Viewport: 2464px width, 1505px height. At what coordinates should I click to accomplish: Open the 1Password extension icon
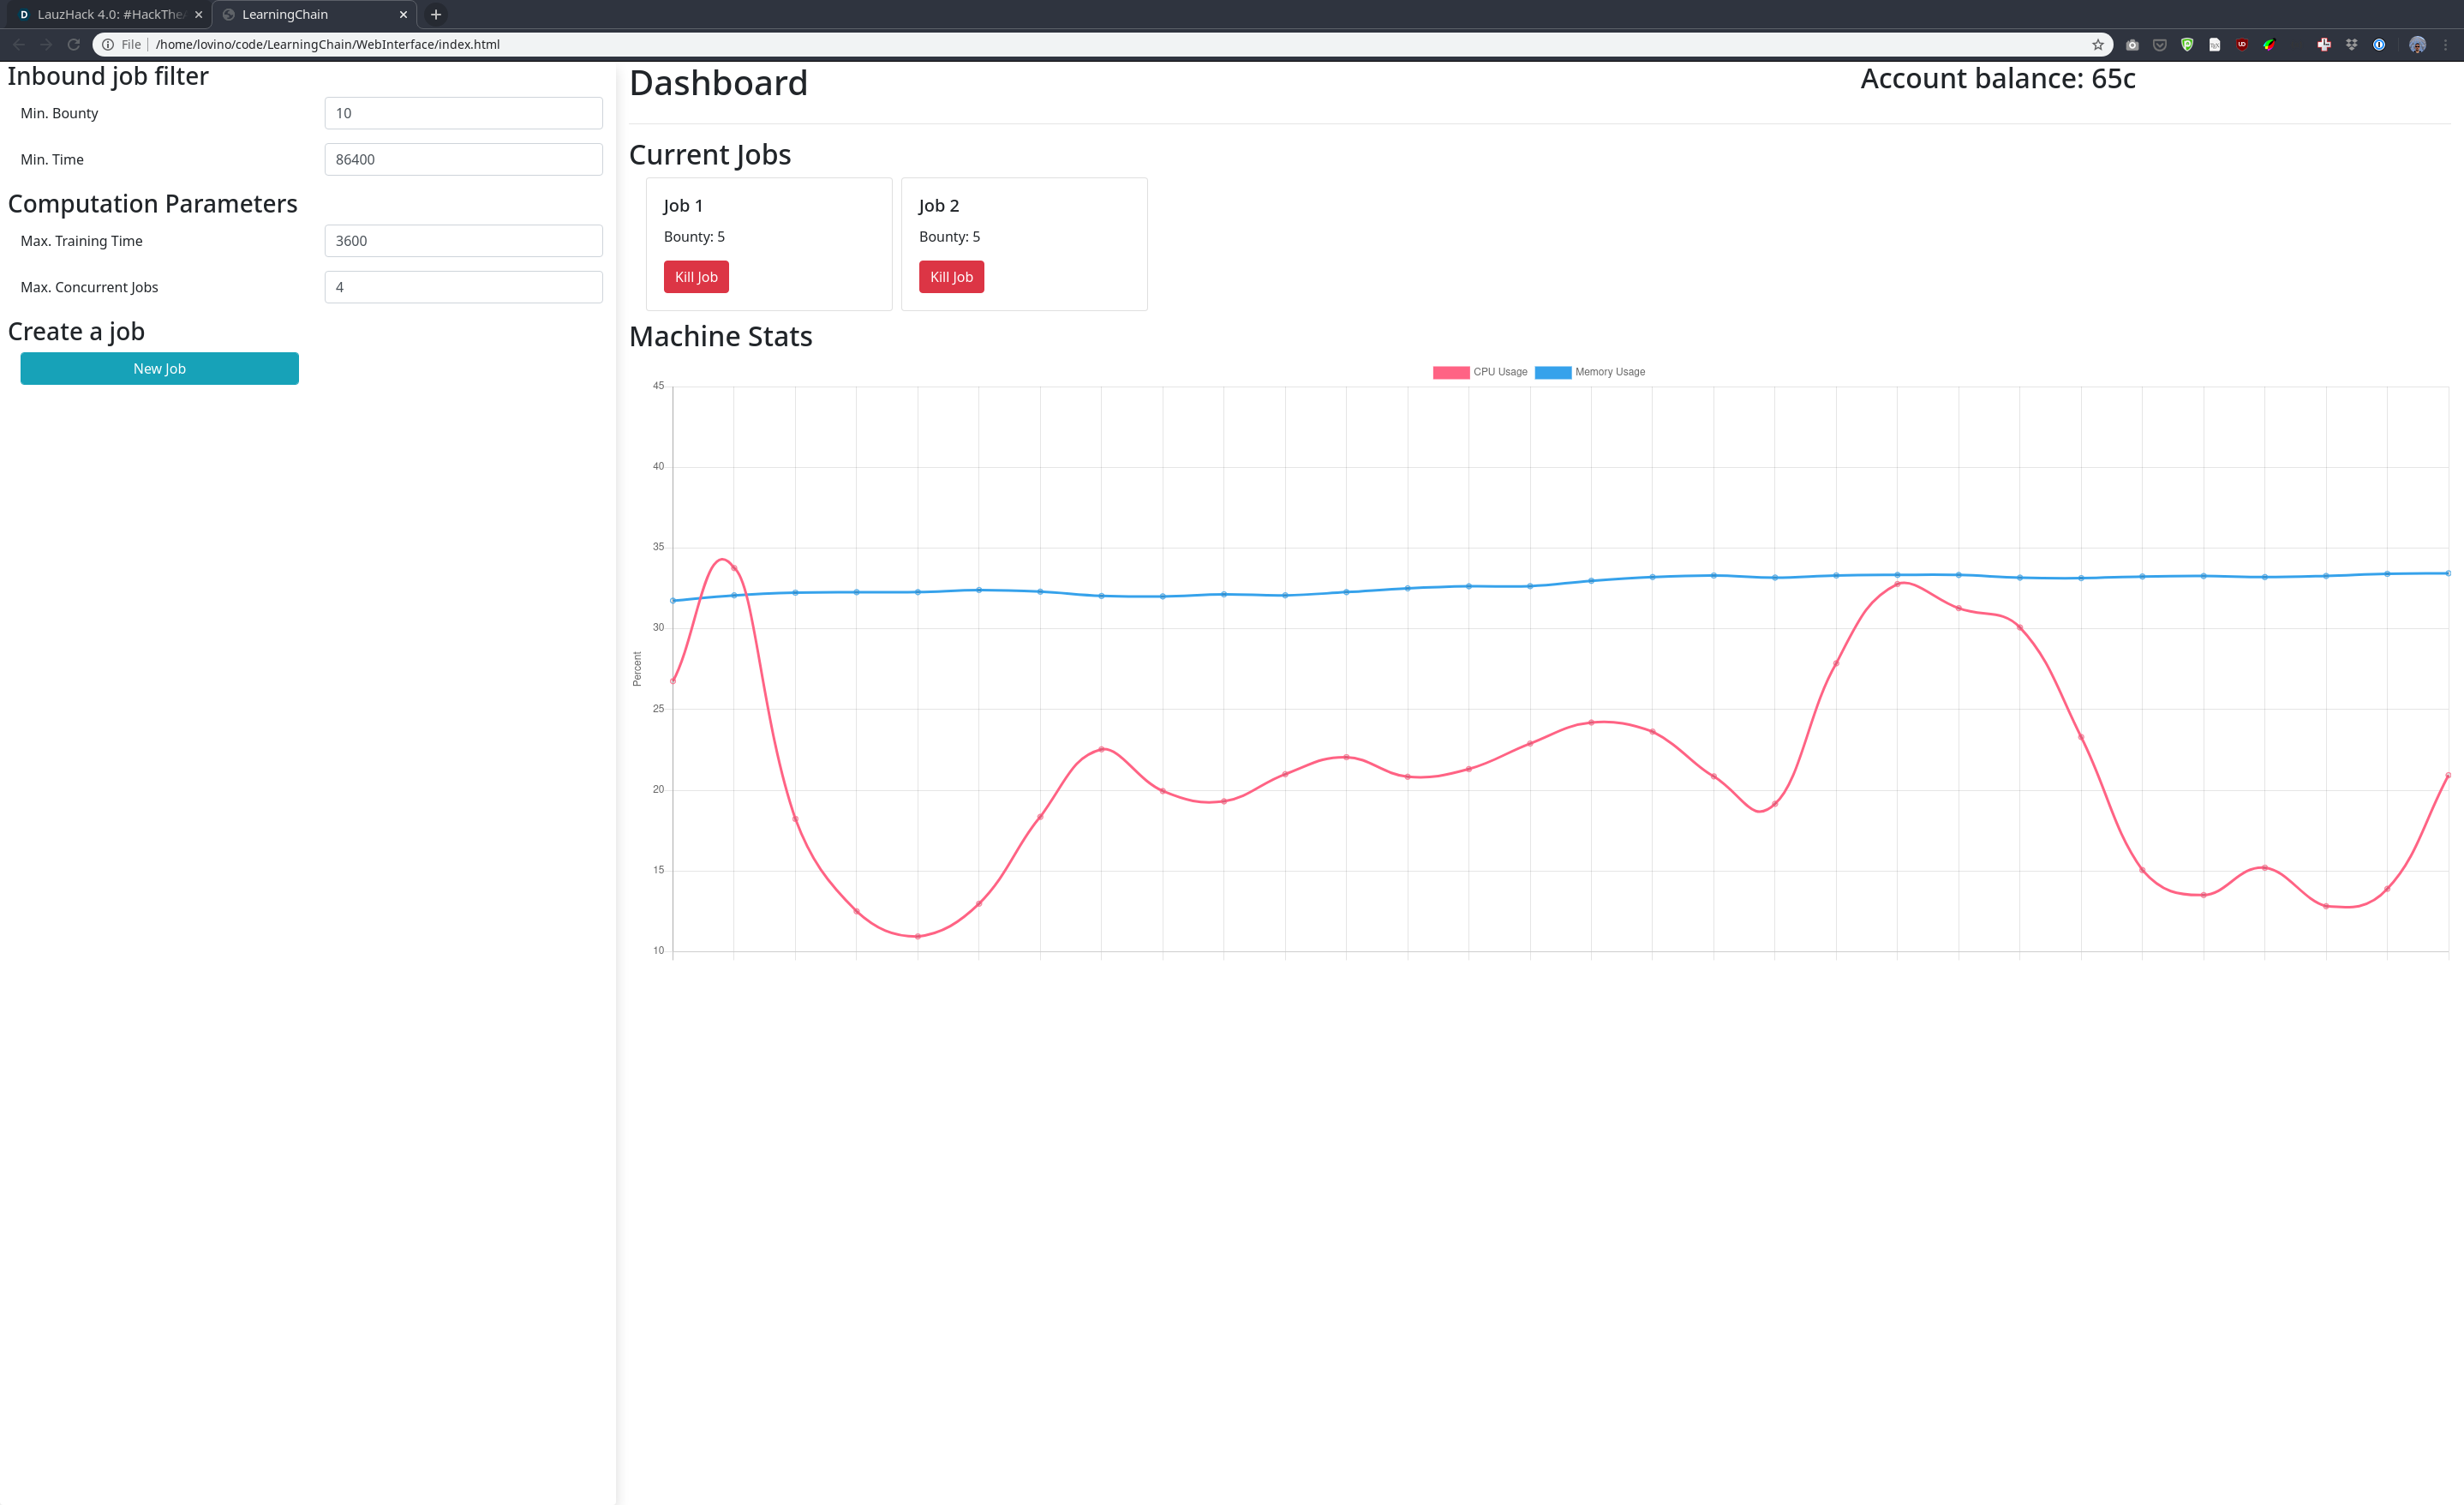pos(2379,44)
